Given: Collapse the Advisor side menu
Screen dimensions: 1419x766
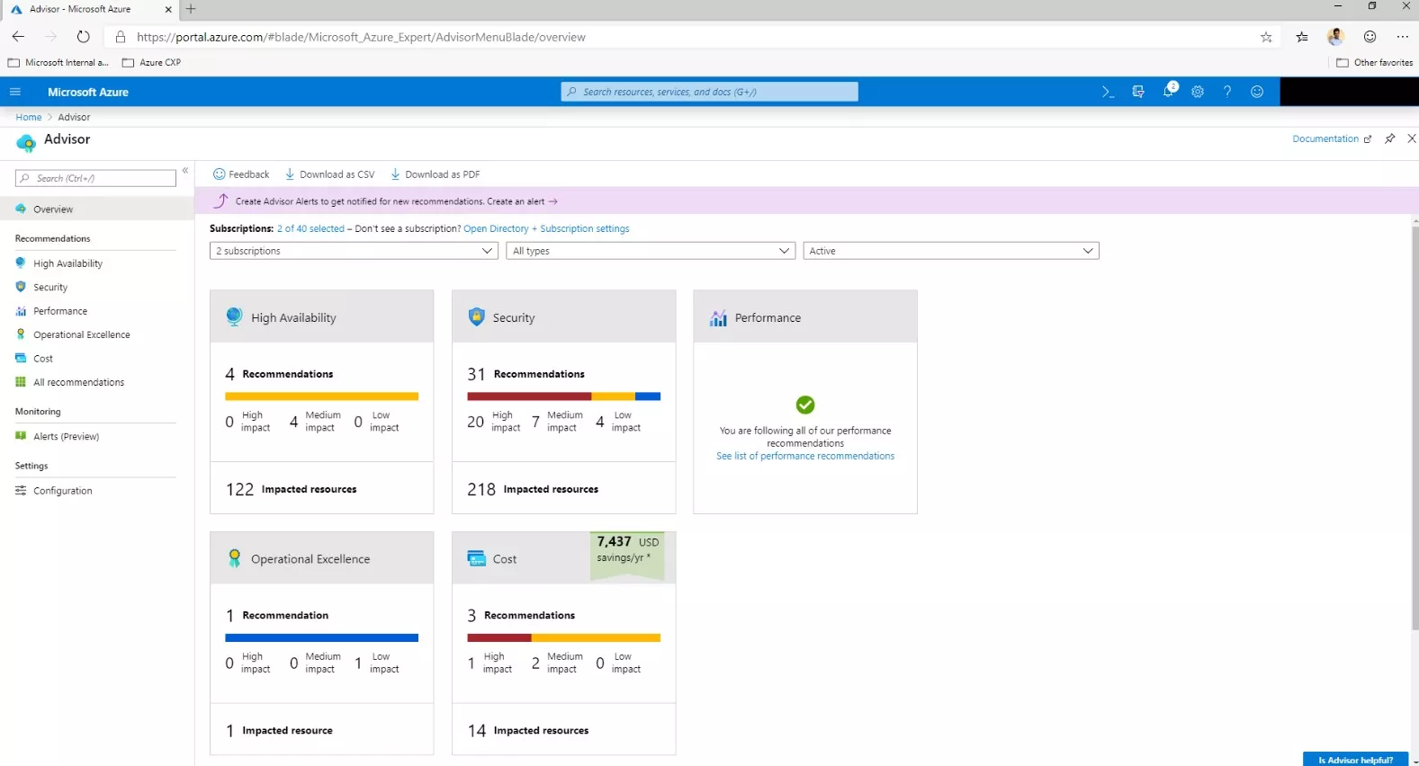Looking at the screenshot, I should coord(185,170).
